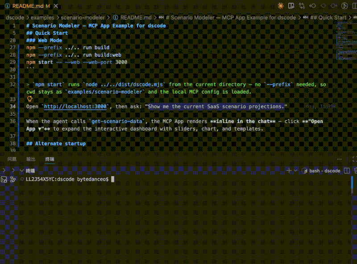Viewport: 357px width, 264px height.
Task: Click the '## Quick Start' sticky heading
Action: 47,33
